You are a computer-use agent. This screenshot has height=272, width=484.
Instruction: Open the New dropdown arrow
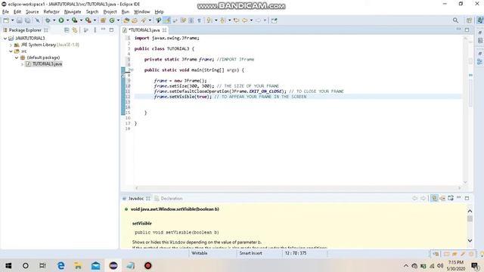click(12, 20)
